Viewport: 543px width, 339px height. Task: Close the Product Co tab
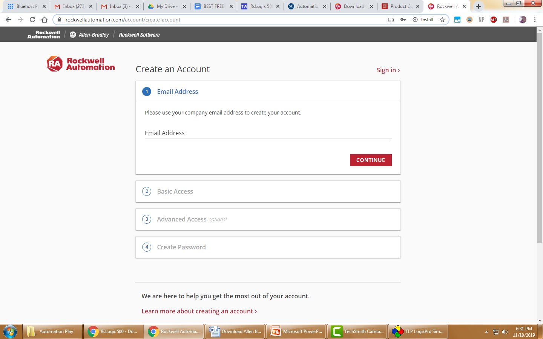point(418,6)
